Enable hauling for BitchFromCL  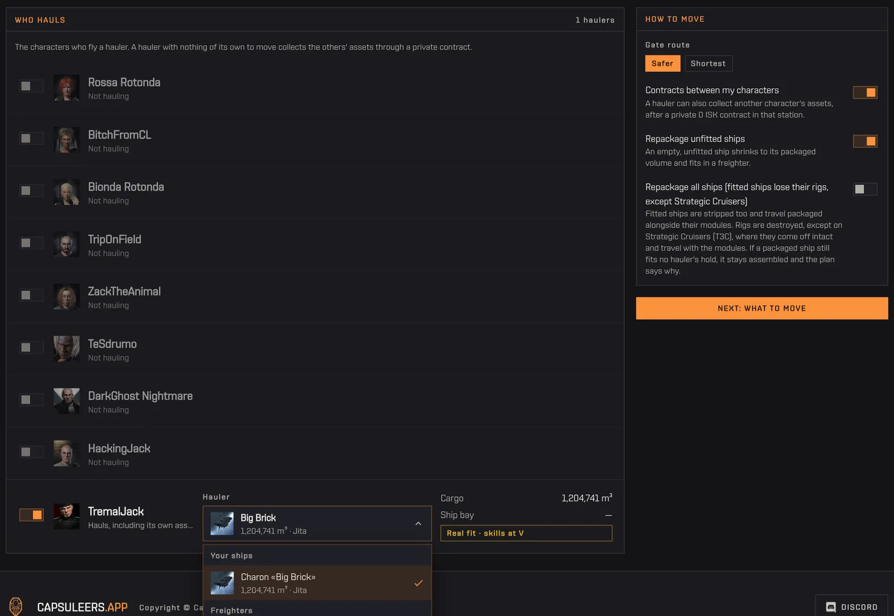[x=31, y=139]
